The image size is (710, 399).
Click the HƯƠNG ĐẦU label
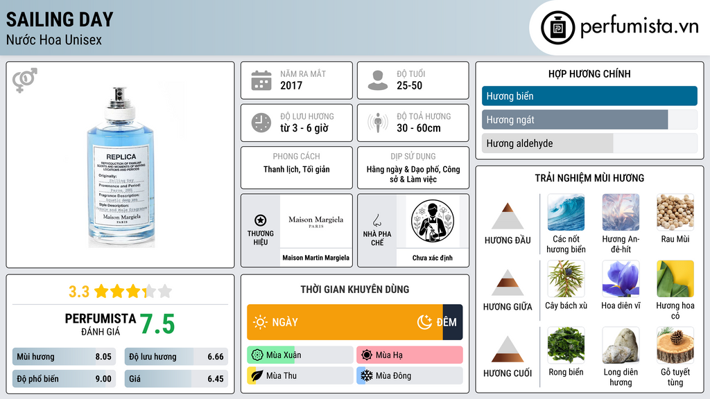508,240
